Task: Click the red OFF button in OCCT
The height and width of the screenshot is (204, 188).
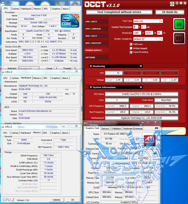Action: point(179,38)
